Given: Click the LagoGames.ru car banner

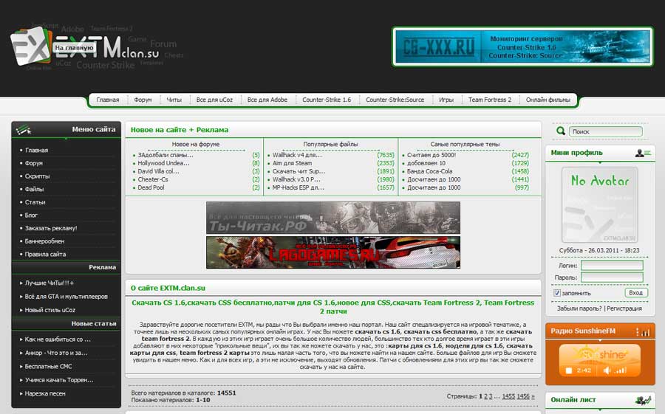Looking at the screenshot, I should pos(333,252).
